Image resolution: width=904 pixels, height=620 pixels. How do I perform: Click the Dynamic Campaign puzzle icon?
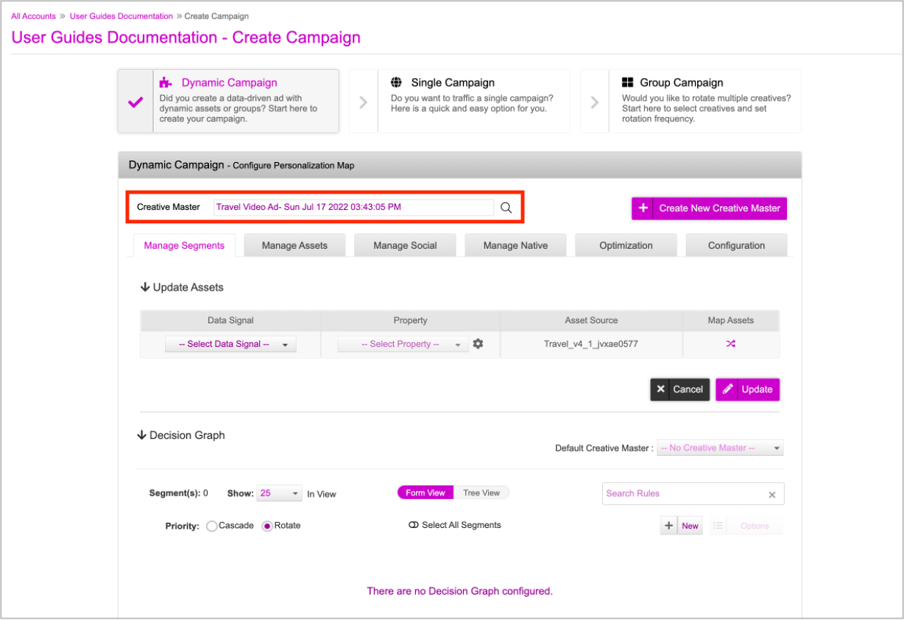pos(166,82)
